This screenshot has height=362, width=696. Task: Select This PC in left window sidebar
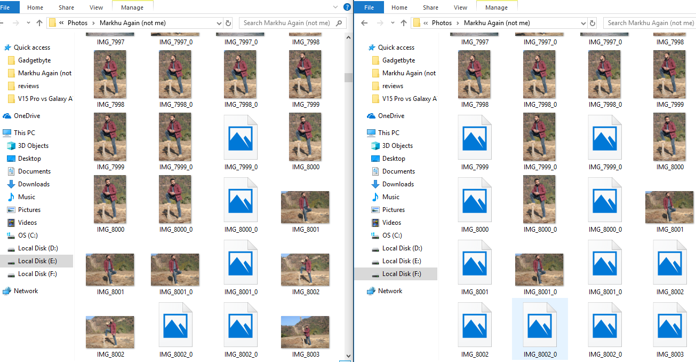[19, 133]
